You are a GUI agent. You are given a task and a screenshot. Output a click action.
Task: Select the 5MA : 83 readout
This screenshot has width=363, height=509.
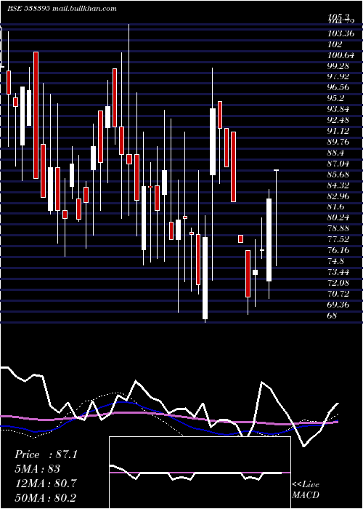pyautogui.click(x=37, y=469)
